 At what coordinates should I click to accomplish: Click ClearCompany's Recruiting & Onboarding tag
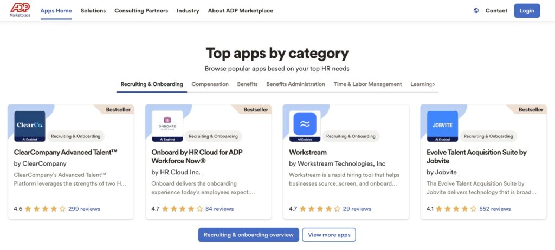coord(75,136)
